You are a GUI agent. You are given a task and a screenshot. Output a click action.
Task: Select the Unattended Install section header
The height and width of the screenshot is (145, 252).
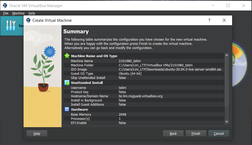87,83
